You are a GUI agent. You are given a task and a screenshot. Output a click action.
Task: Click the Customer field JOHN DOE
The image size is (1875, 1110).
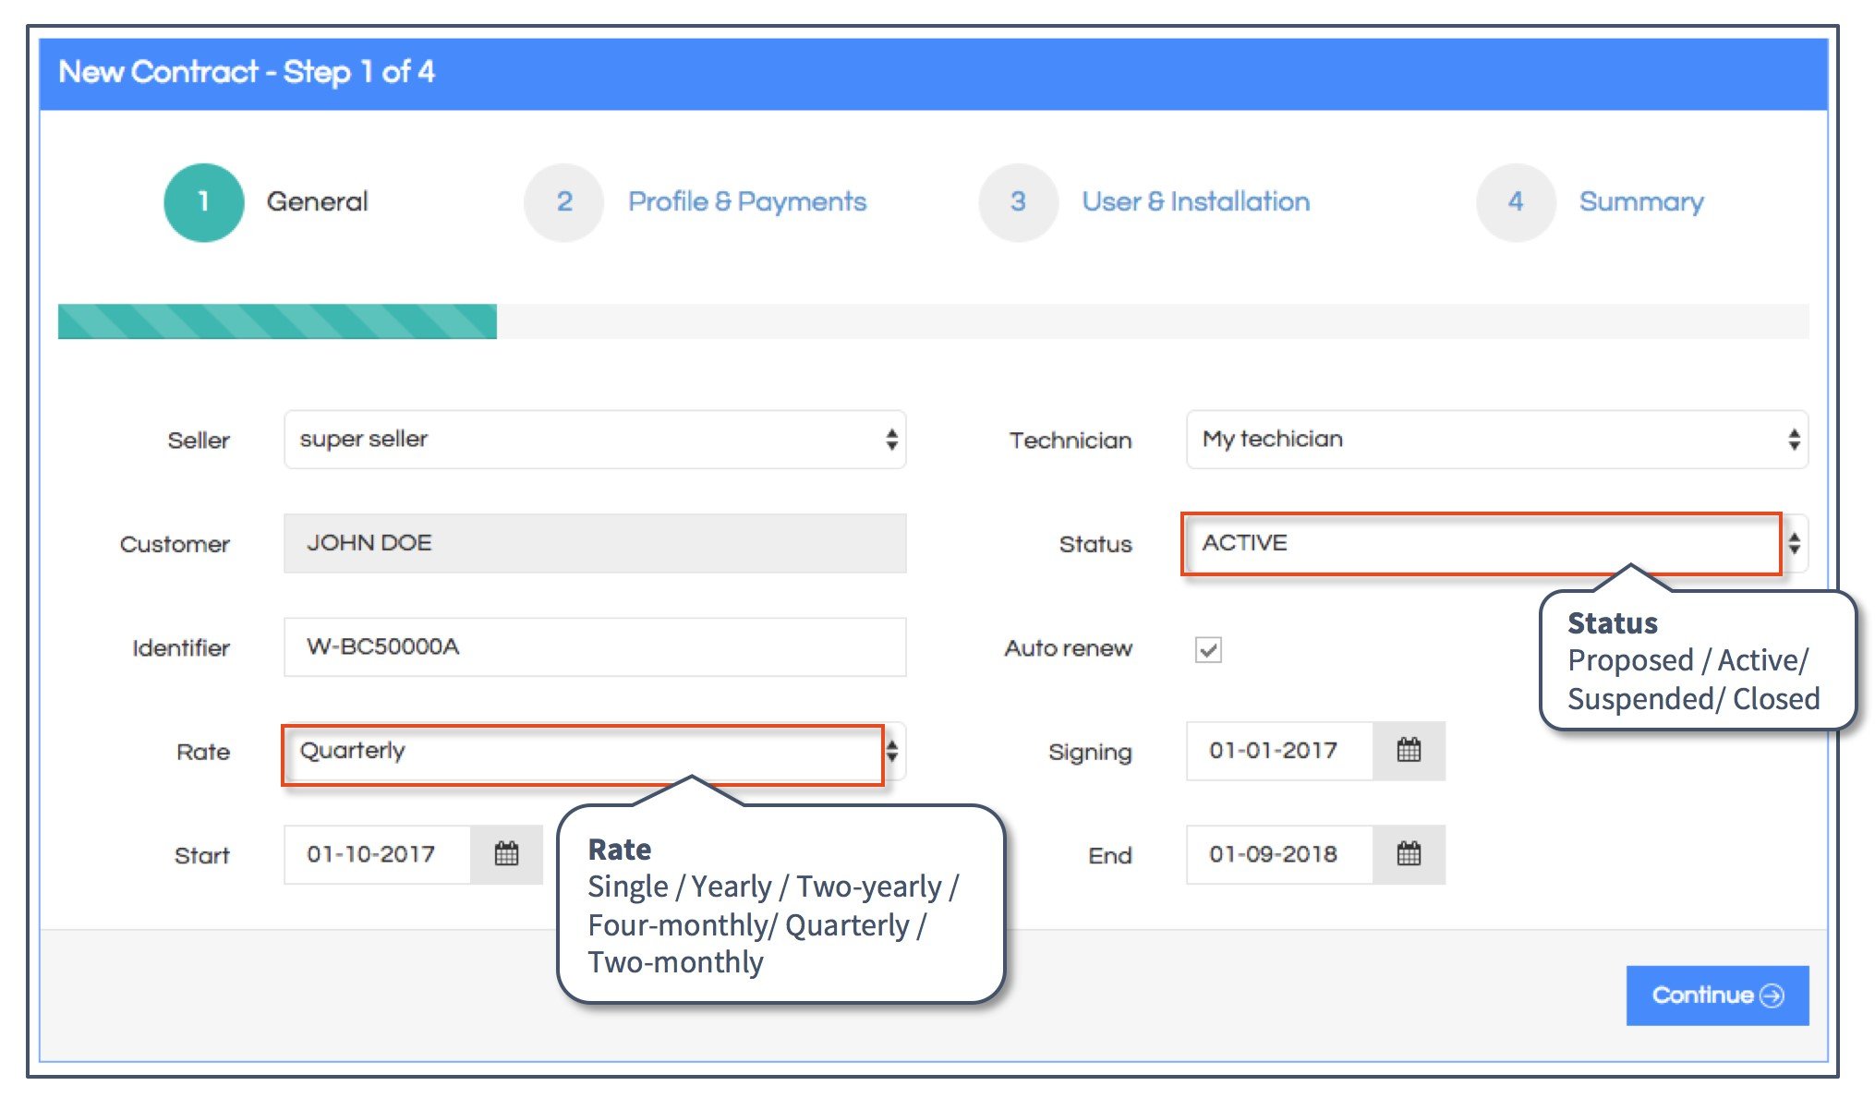click(x=595, y=544)
